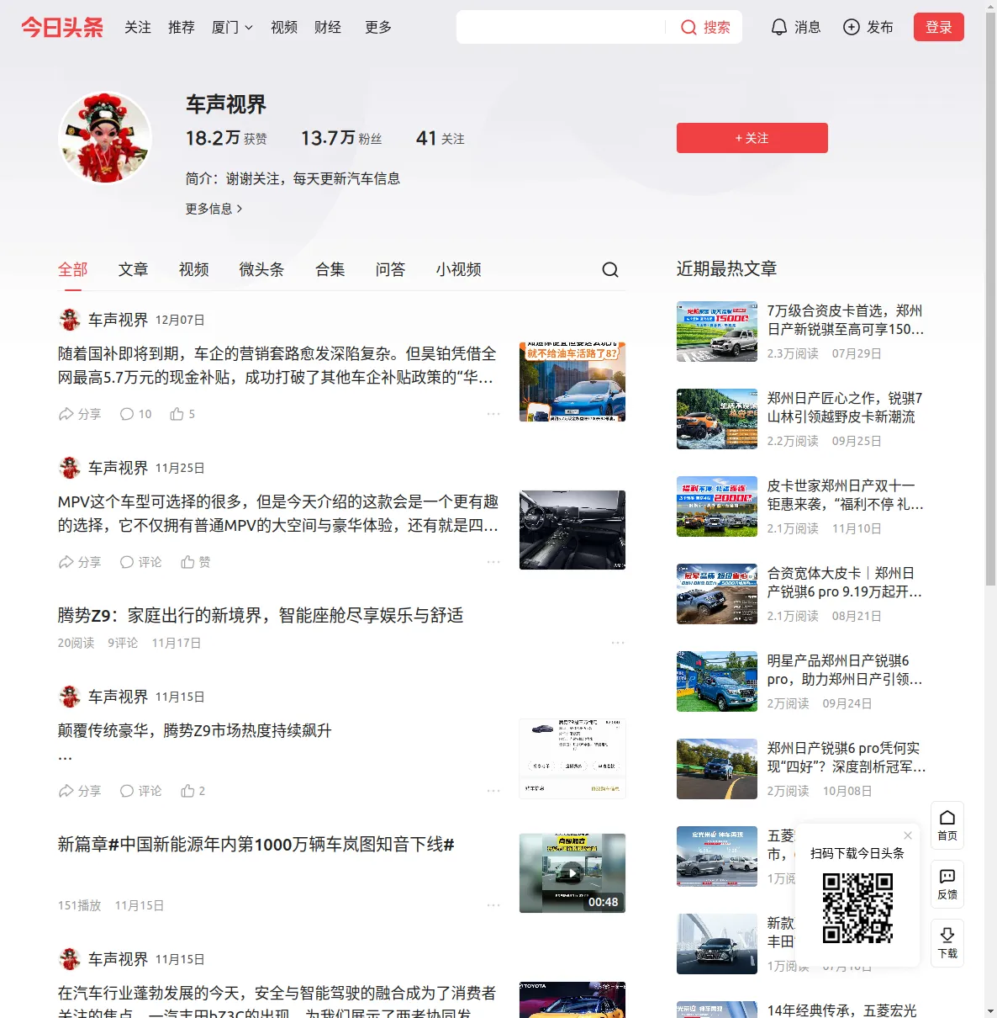View the 13.7万 粉丝 followers list

[341, 138]
